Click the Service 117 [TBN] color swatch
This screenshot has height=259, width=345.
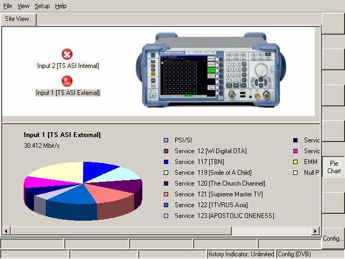166,162
